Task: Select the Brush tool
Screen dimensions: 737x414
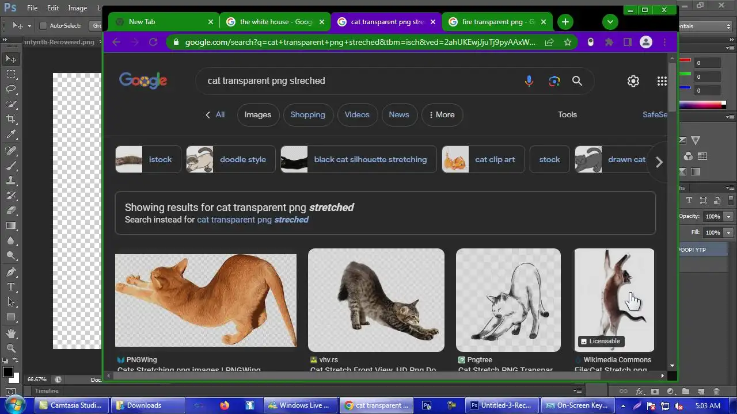Action: coord(11,166)
